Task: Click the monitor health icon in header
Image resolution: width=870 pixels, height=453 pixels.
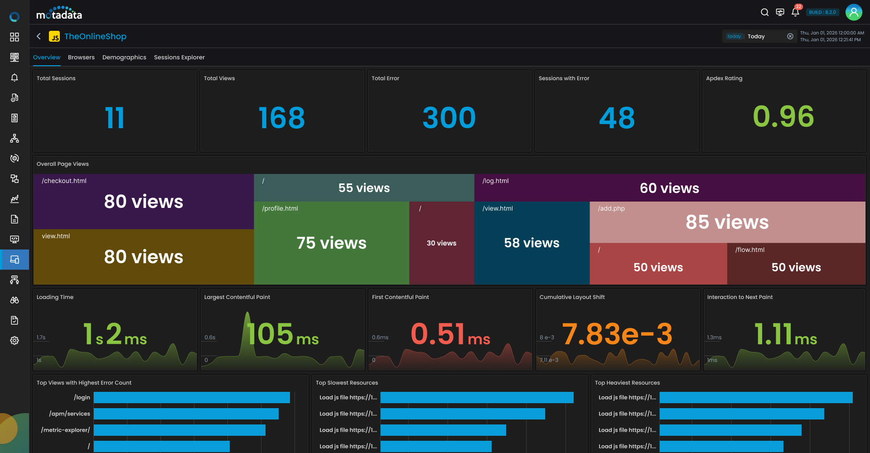Action: [x=780, y=12]
